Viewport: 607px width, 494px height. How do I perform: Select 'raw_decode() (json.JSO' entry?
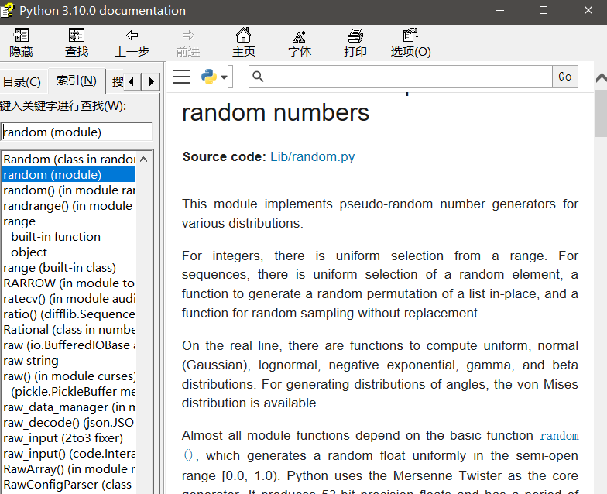70,423
